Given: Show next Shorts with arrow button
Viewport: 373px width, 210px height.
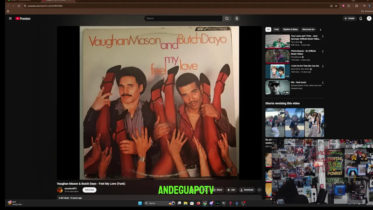Looking at the screenshot, I should coord(323,126).
